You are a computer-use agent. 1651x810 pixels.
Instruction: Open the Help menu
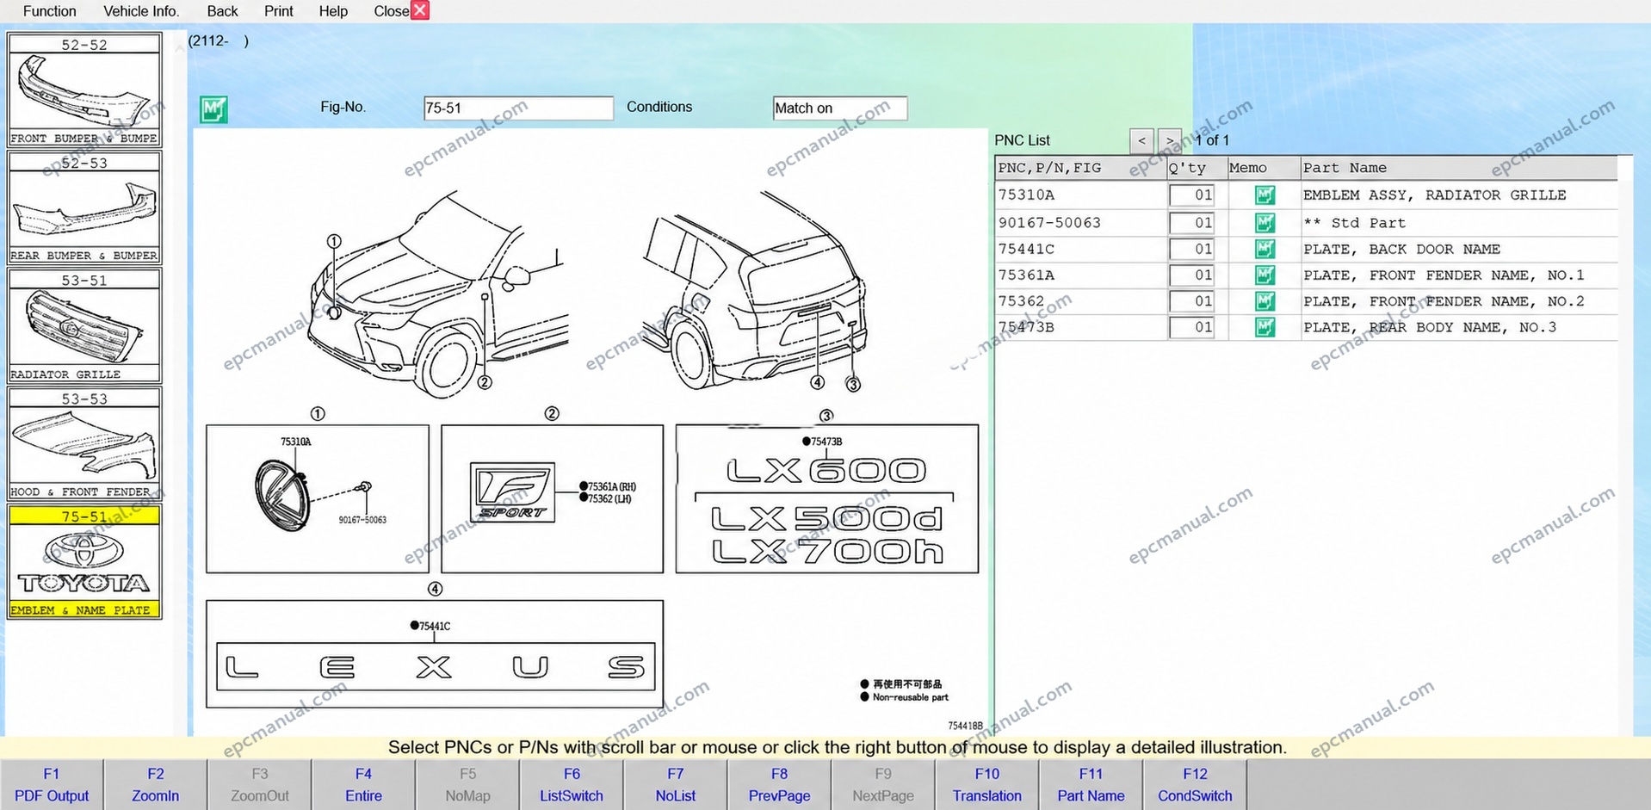333,11
